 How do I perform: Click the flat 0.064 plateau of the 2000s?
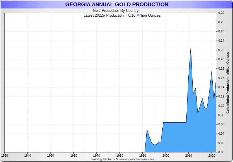[175, 123]
